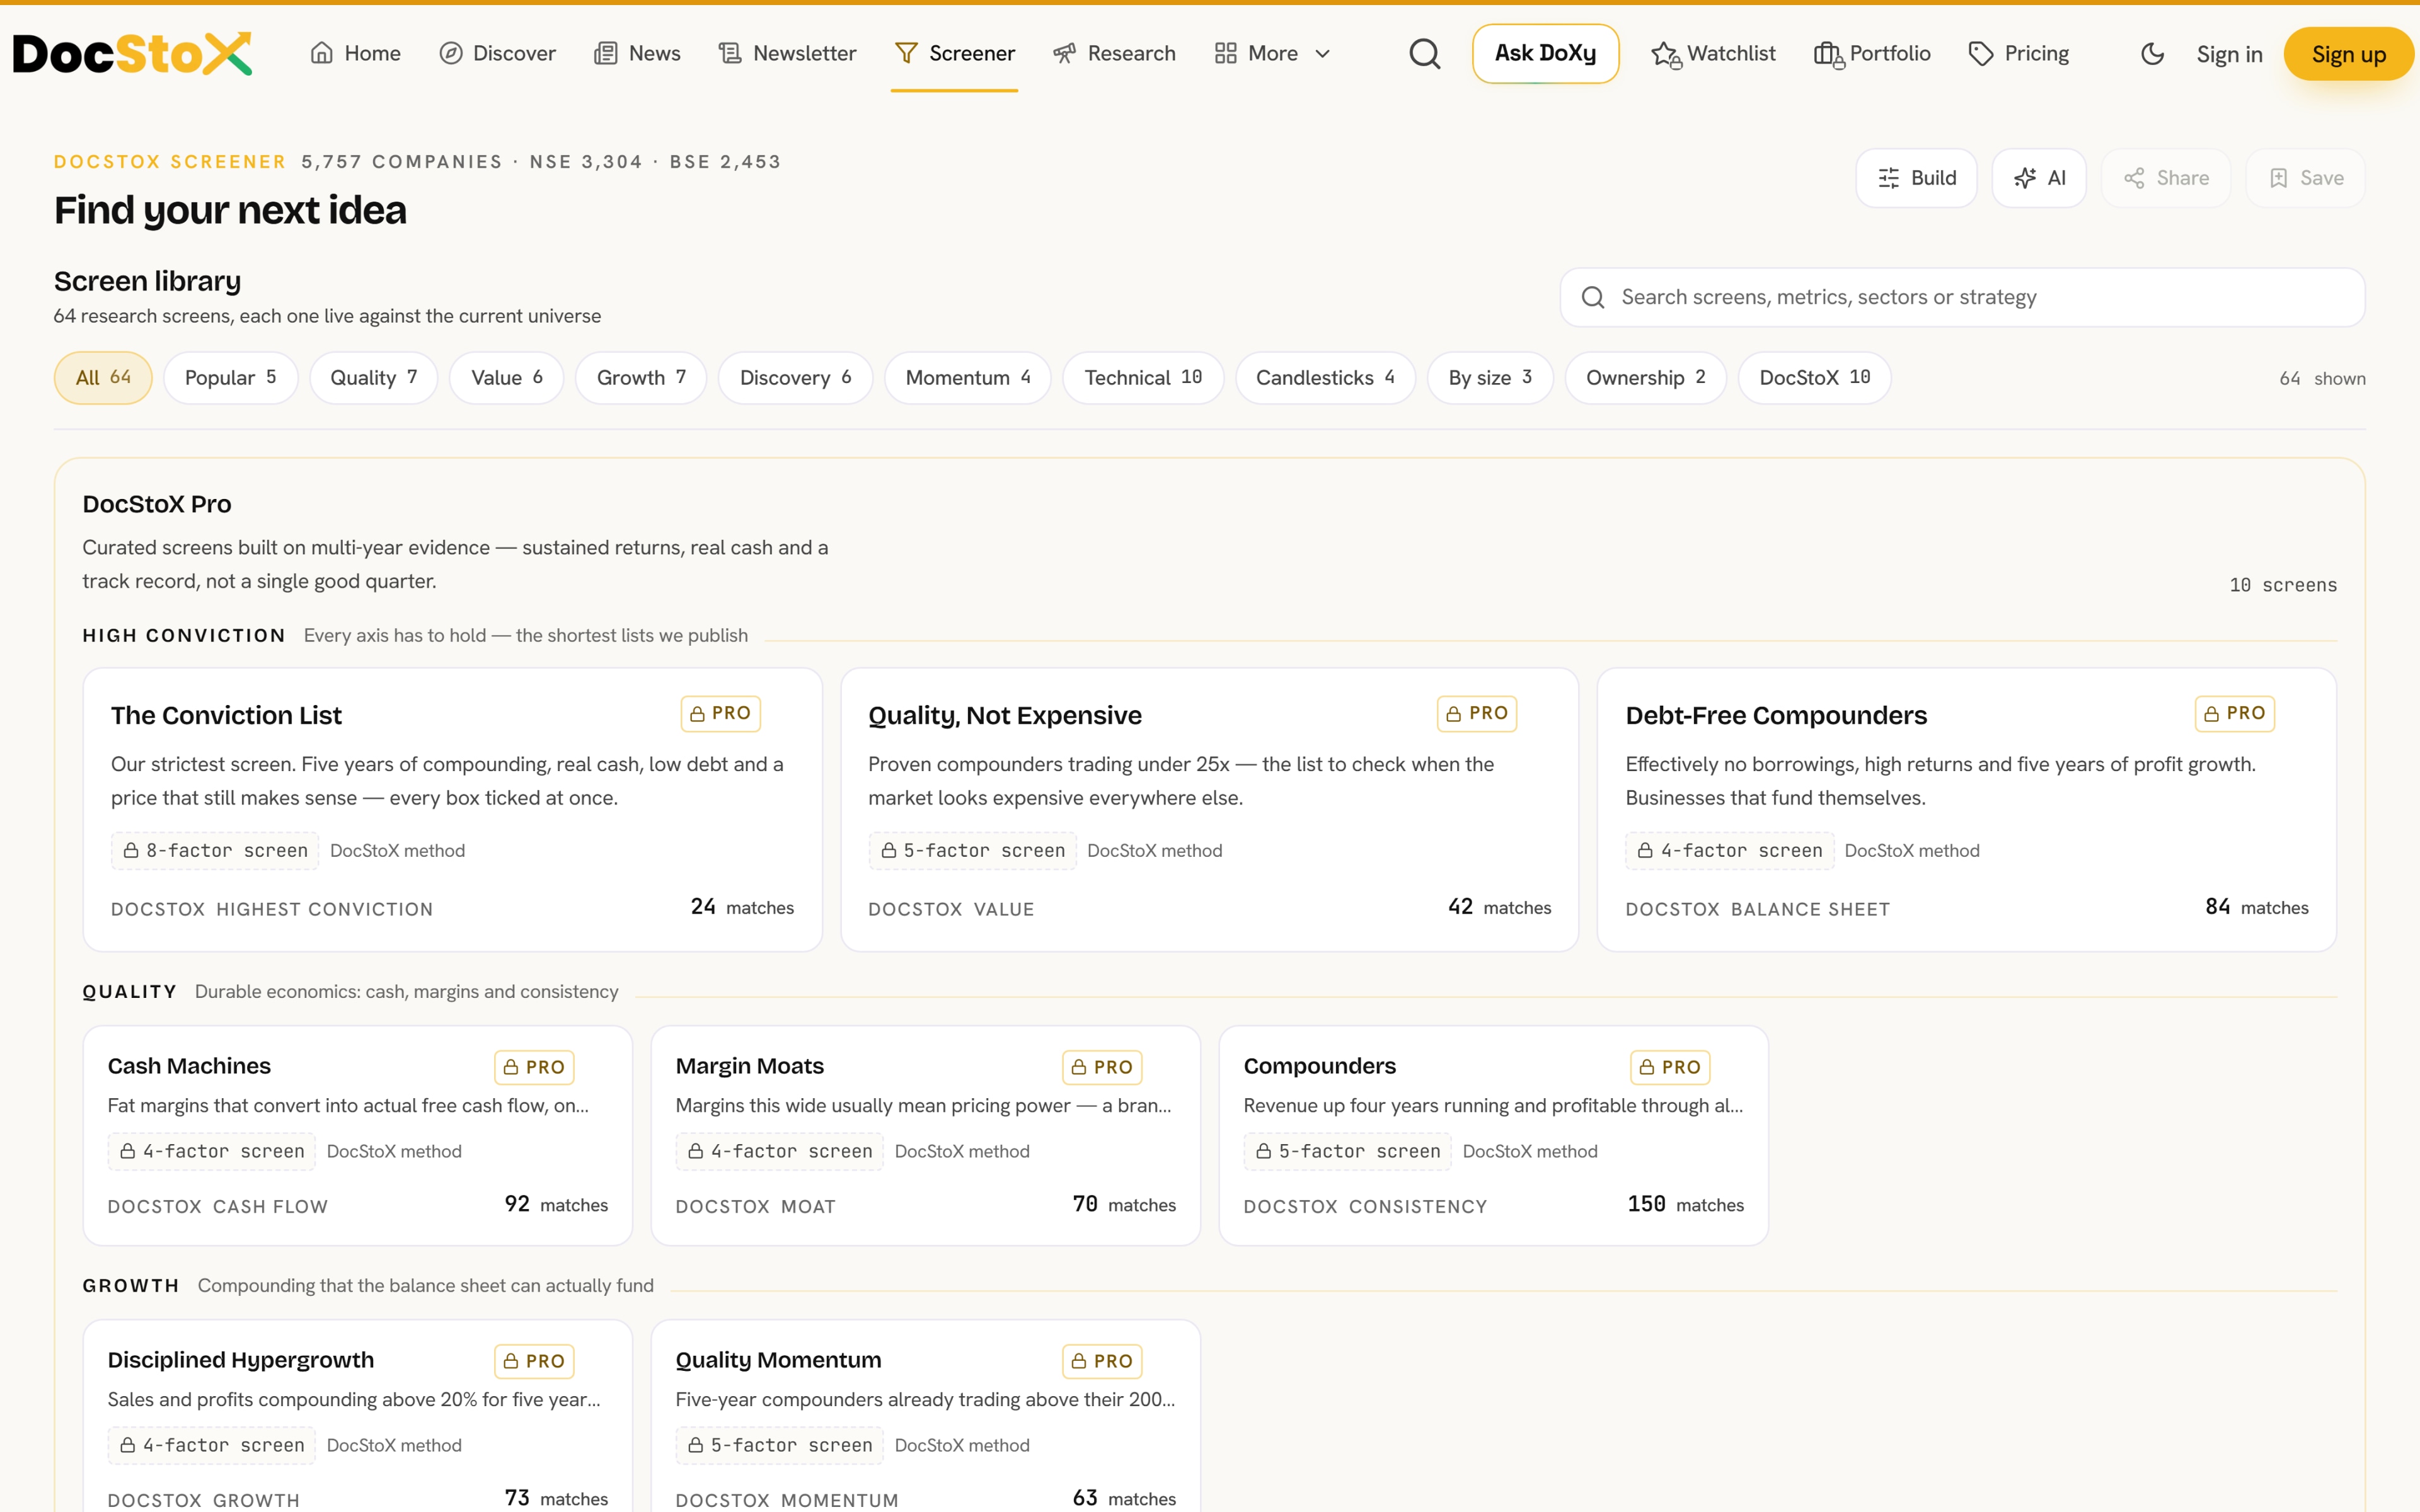Image resolution: width=2420 pixels, height=1512 pixels.
Task: Click PRO lock badge on Quality, Not Expensive
Action: point(1477,714)
